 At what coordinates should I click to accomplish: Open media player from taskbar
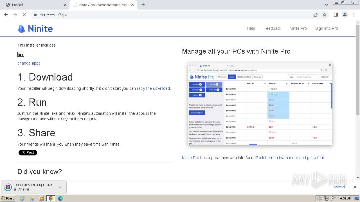coord(41,198)
